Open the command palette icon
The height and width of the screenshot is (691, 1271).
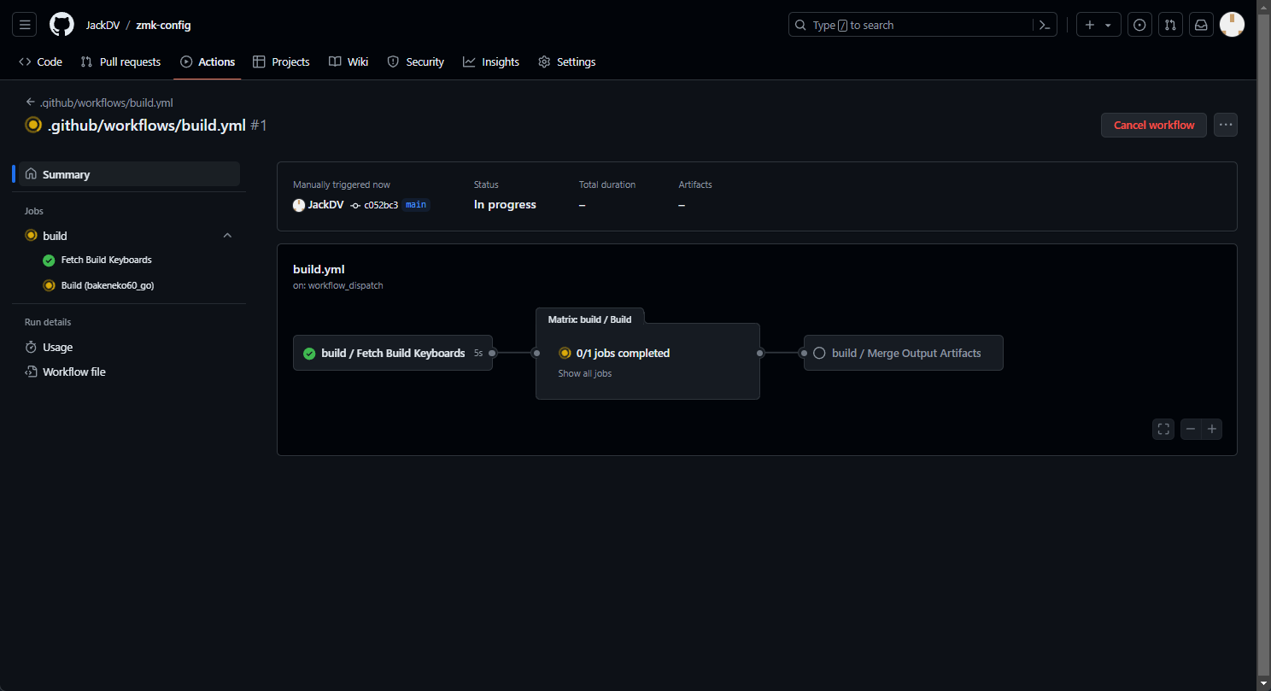(1044, 26)
